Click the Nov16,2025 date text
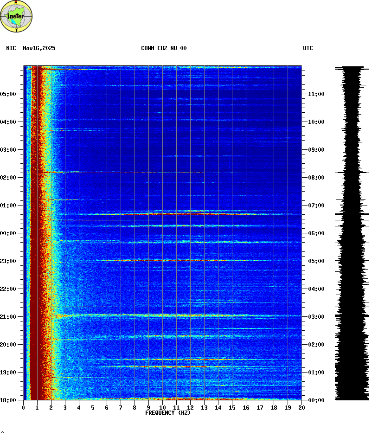Screen dimensions: 372x437 coord(39,48)
